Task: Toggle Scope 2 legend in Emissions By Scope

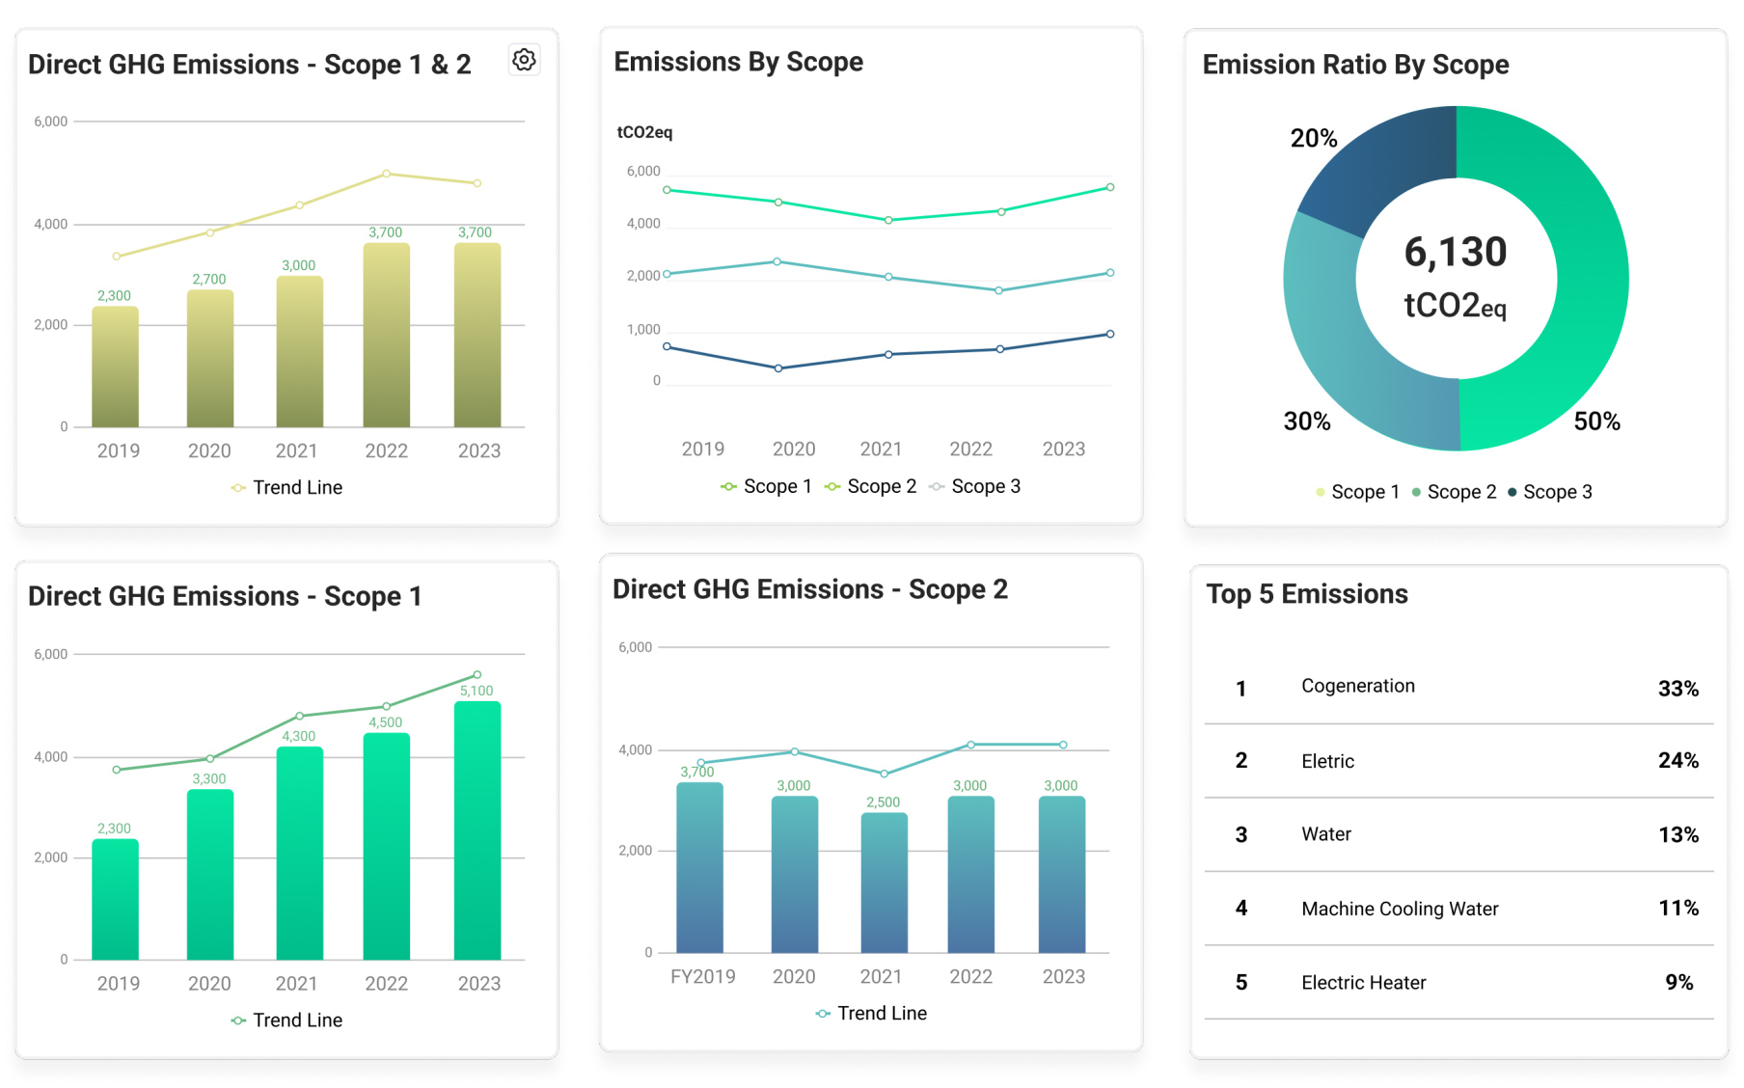Action: (x=871, y=487)
